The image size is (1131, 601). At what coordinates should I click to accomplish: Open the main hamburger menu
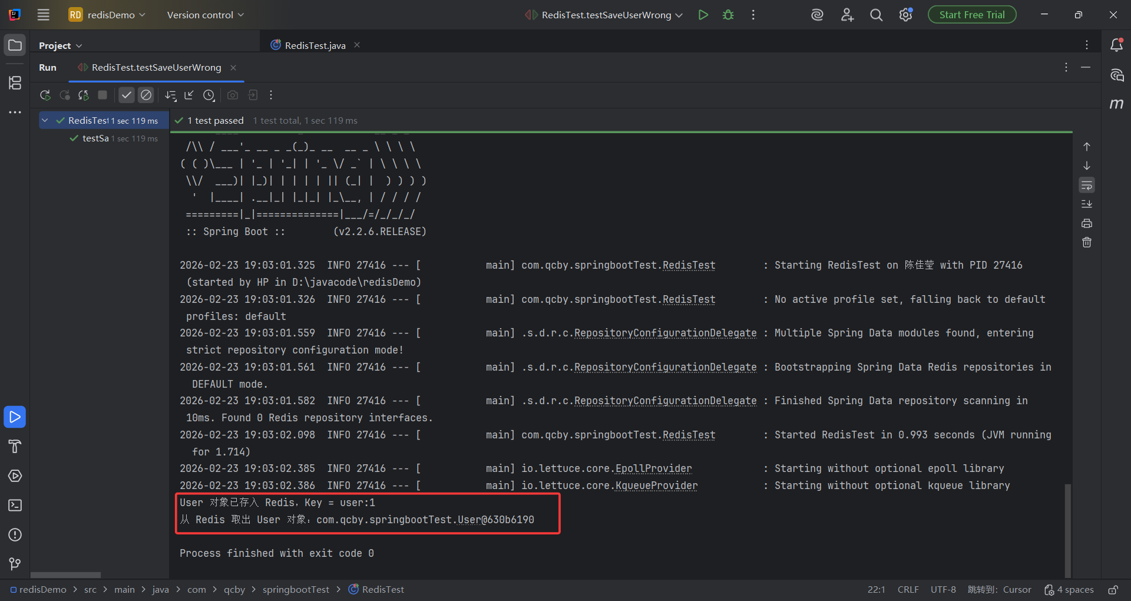click(43, 15)
